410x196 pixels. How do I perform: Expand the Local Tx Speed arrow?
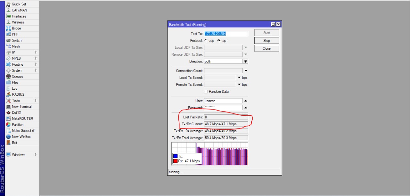point(239,78)
